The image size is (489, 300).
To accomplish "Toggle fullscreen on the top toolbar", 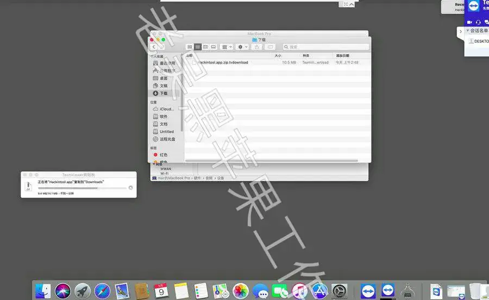I will (x=346, y=4).
